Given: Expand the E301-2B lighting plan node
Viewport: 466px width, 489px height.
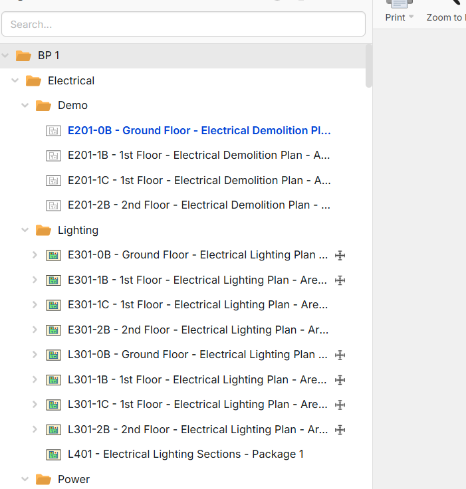Looking at the screenshot, I should click(35, 330).
